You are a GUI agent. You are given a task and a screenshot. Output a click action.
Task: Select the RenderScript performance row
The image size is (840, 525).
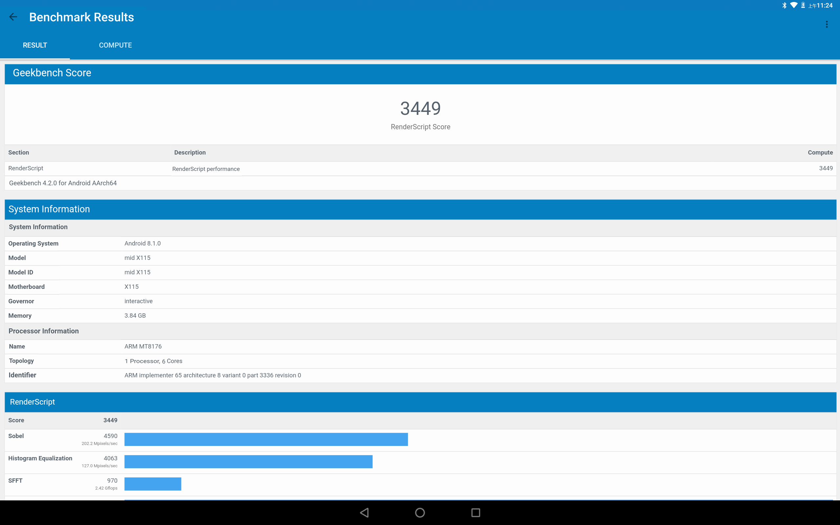point(420,168)
